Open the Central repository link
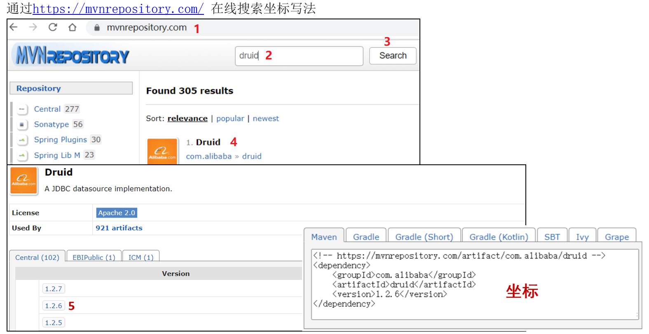This screenshot has height=334, width=649. tap(47, 109)
